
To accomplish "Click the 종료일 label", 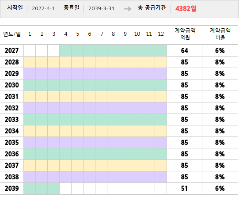I will [x=72, y=8].
